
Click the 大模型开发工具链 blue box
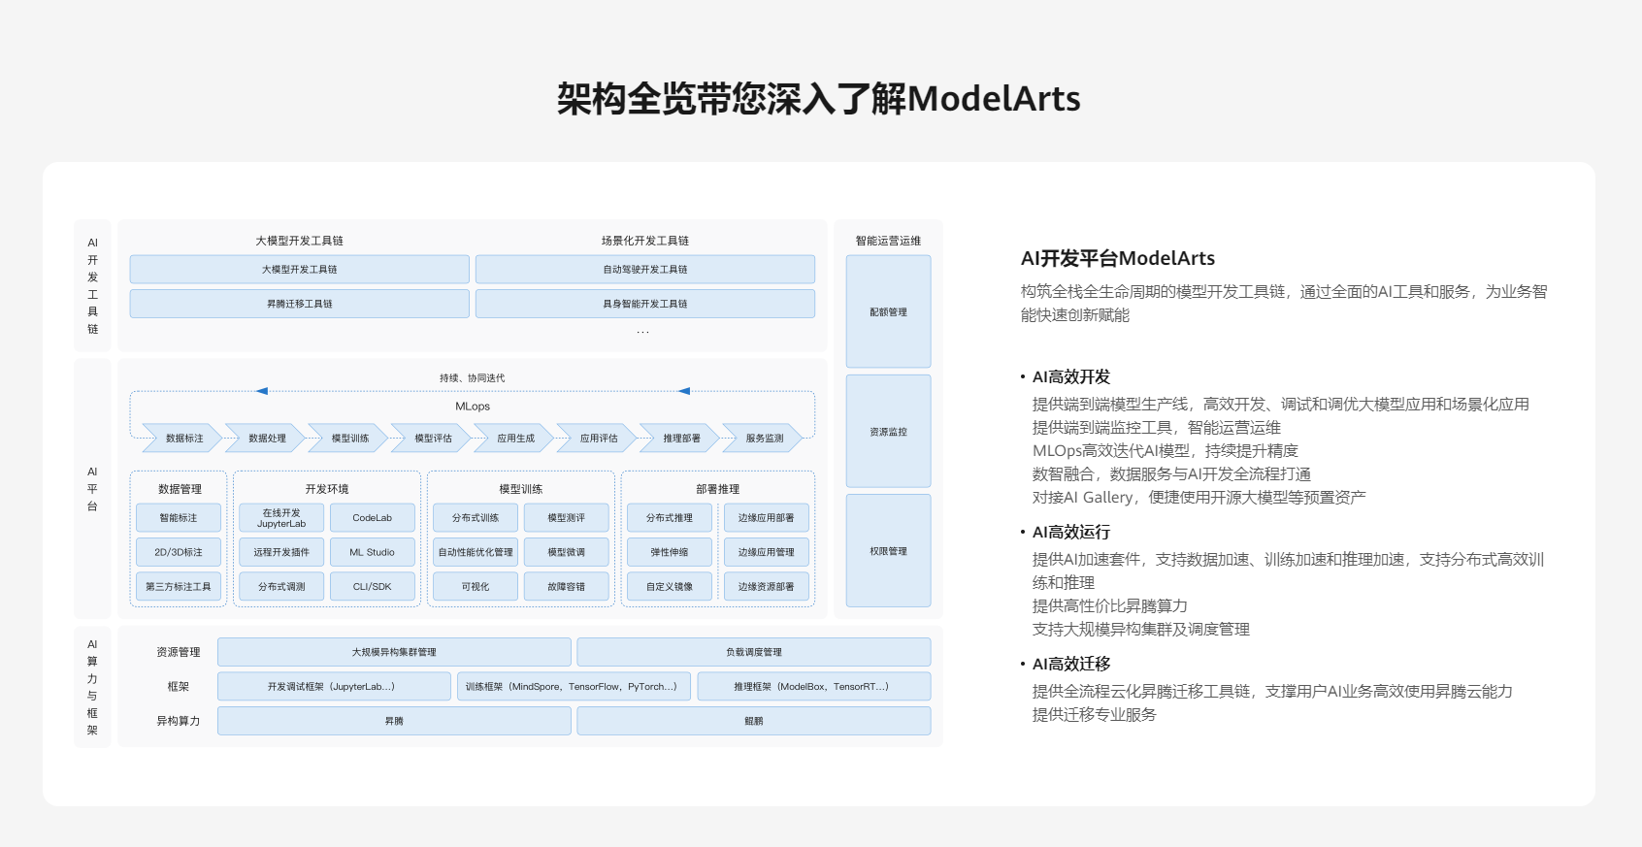(300, 270)
